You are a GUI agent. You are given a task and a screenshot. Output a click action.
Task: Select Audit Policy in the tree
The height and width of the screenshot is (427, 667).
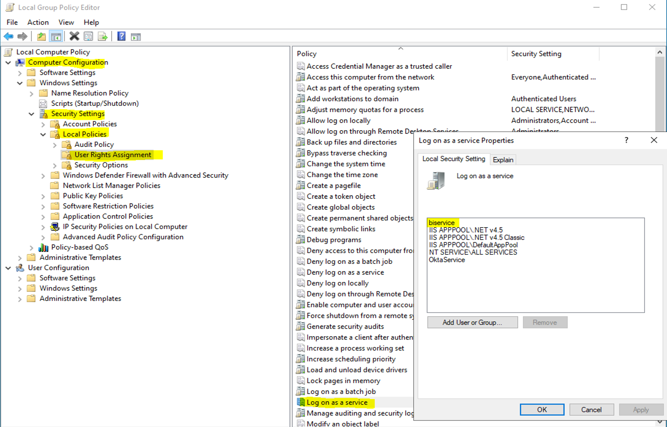(94, 145)
